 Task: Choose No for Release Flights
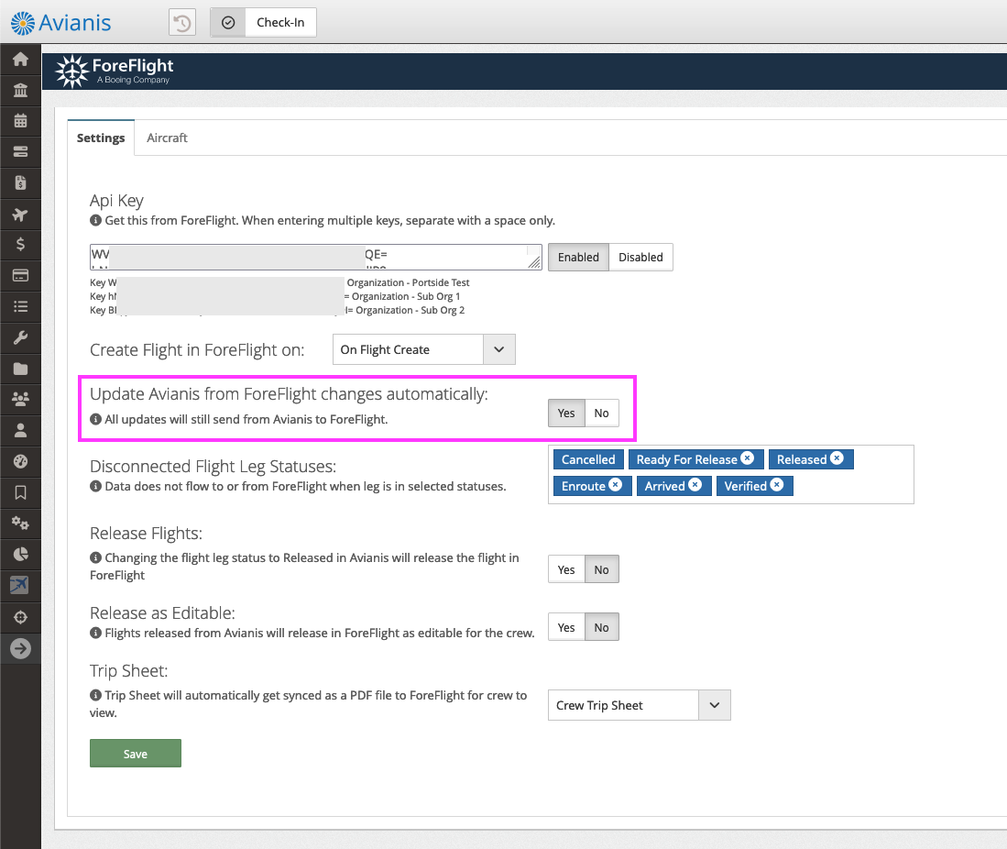pyautogui.click(x=602, y=569)
